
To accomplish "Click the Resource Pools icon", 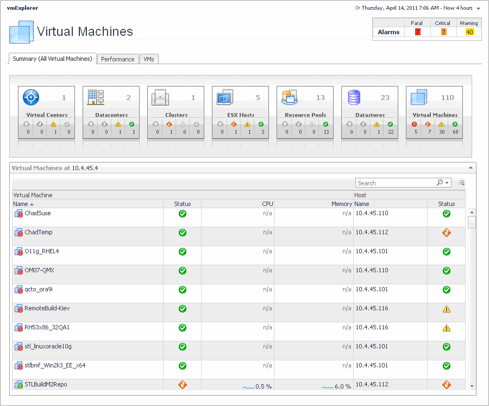I will (289, 98).
